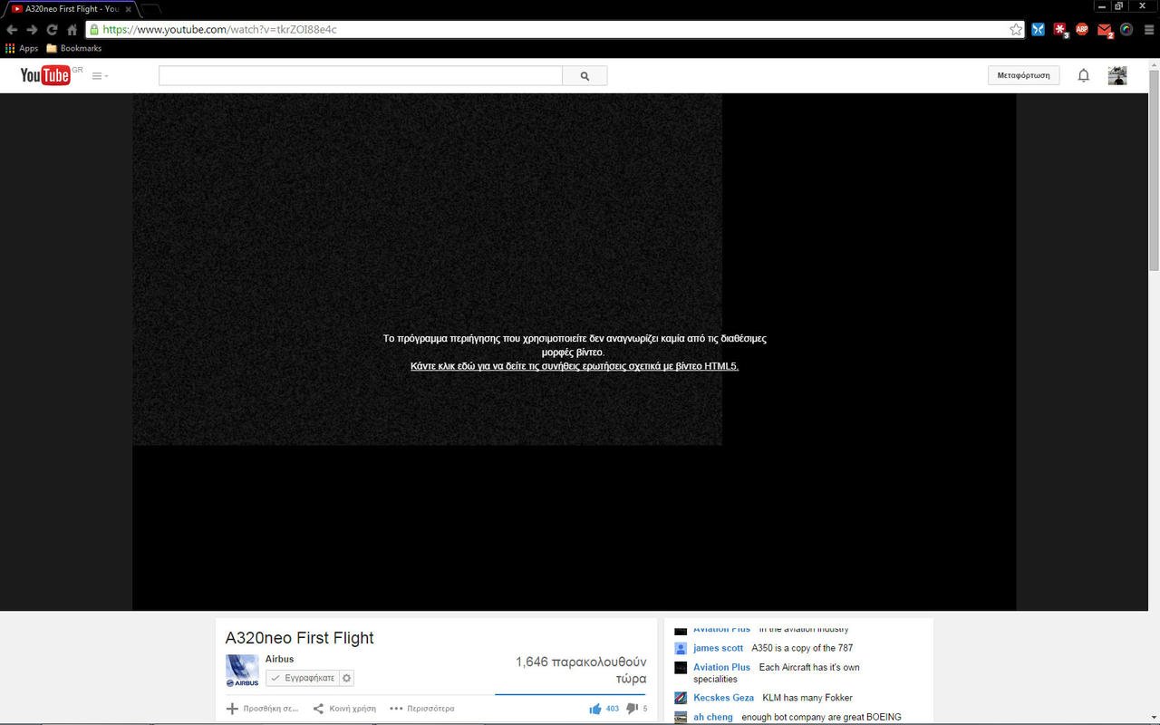Open the browser home page
This screenshot has height=725, width=1160.
pyautogui.click(x=72, y=29)
